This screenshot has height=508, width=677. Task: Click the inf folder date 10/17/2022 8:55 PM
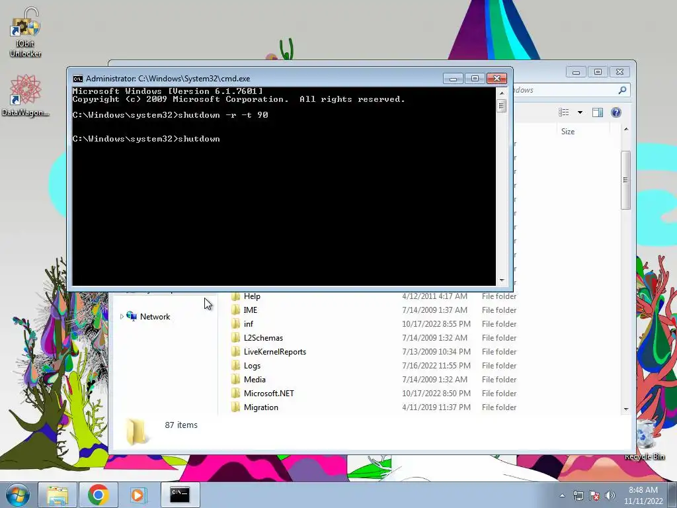click(436, 324)
